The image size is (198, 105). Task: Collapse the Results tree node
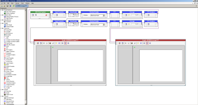pos(1,90)
